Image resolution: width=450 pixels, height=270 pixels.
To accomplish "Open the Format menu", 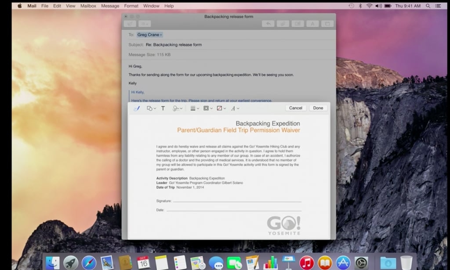I will (x=131, y=6).
